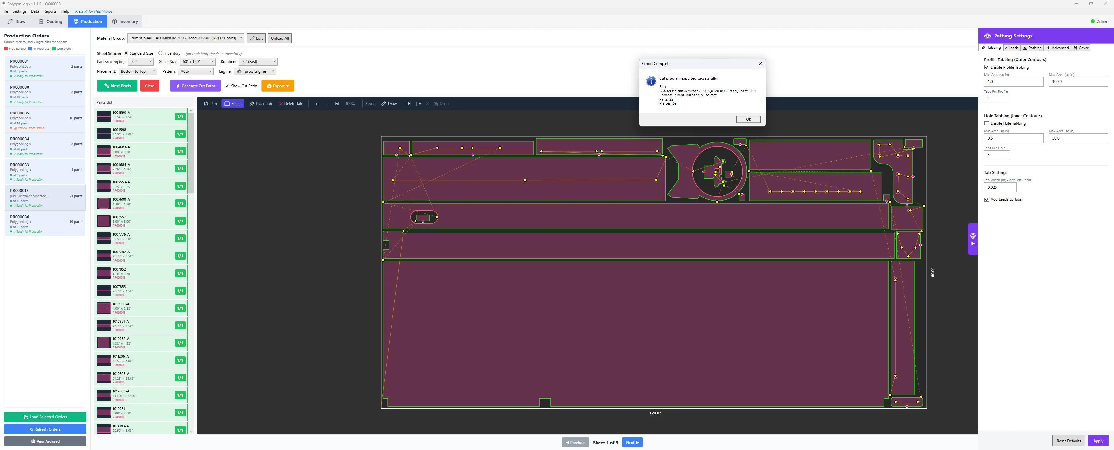Click the Nest Parts button

pyautogui.click(x=117, y=86)
